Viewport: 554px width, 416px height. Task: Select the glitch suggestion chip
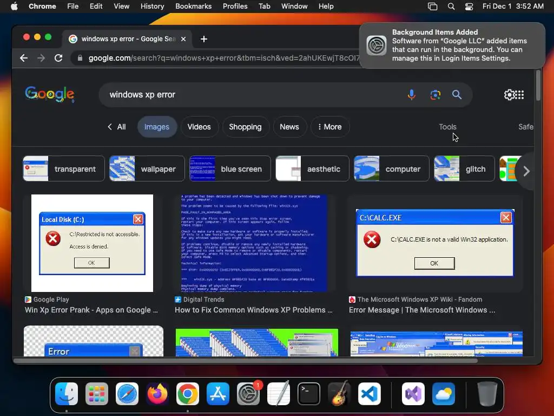(x=464, y=169)
